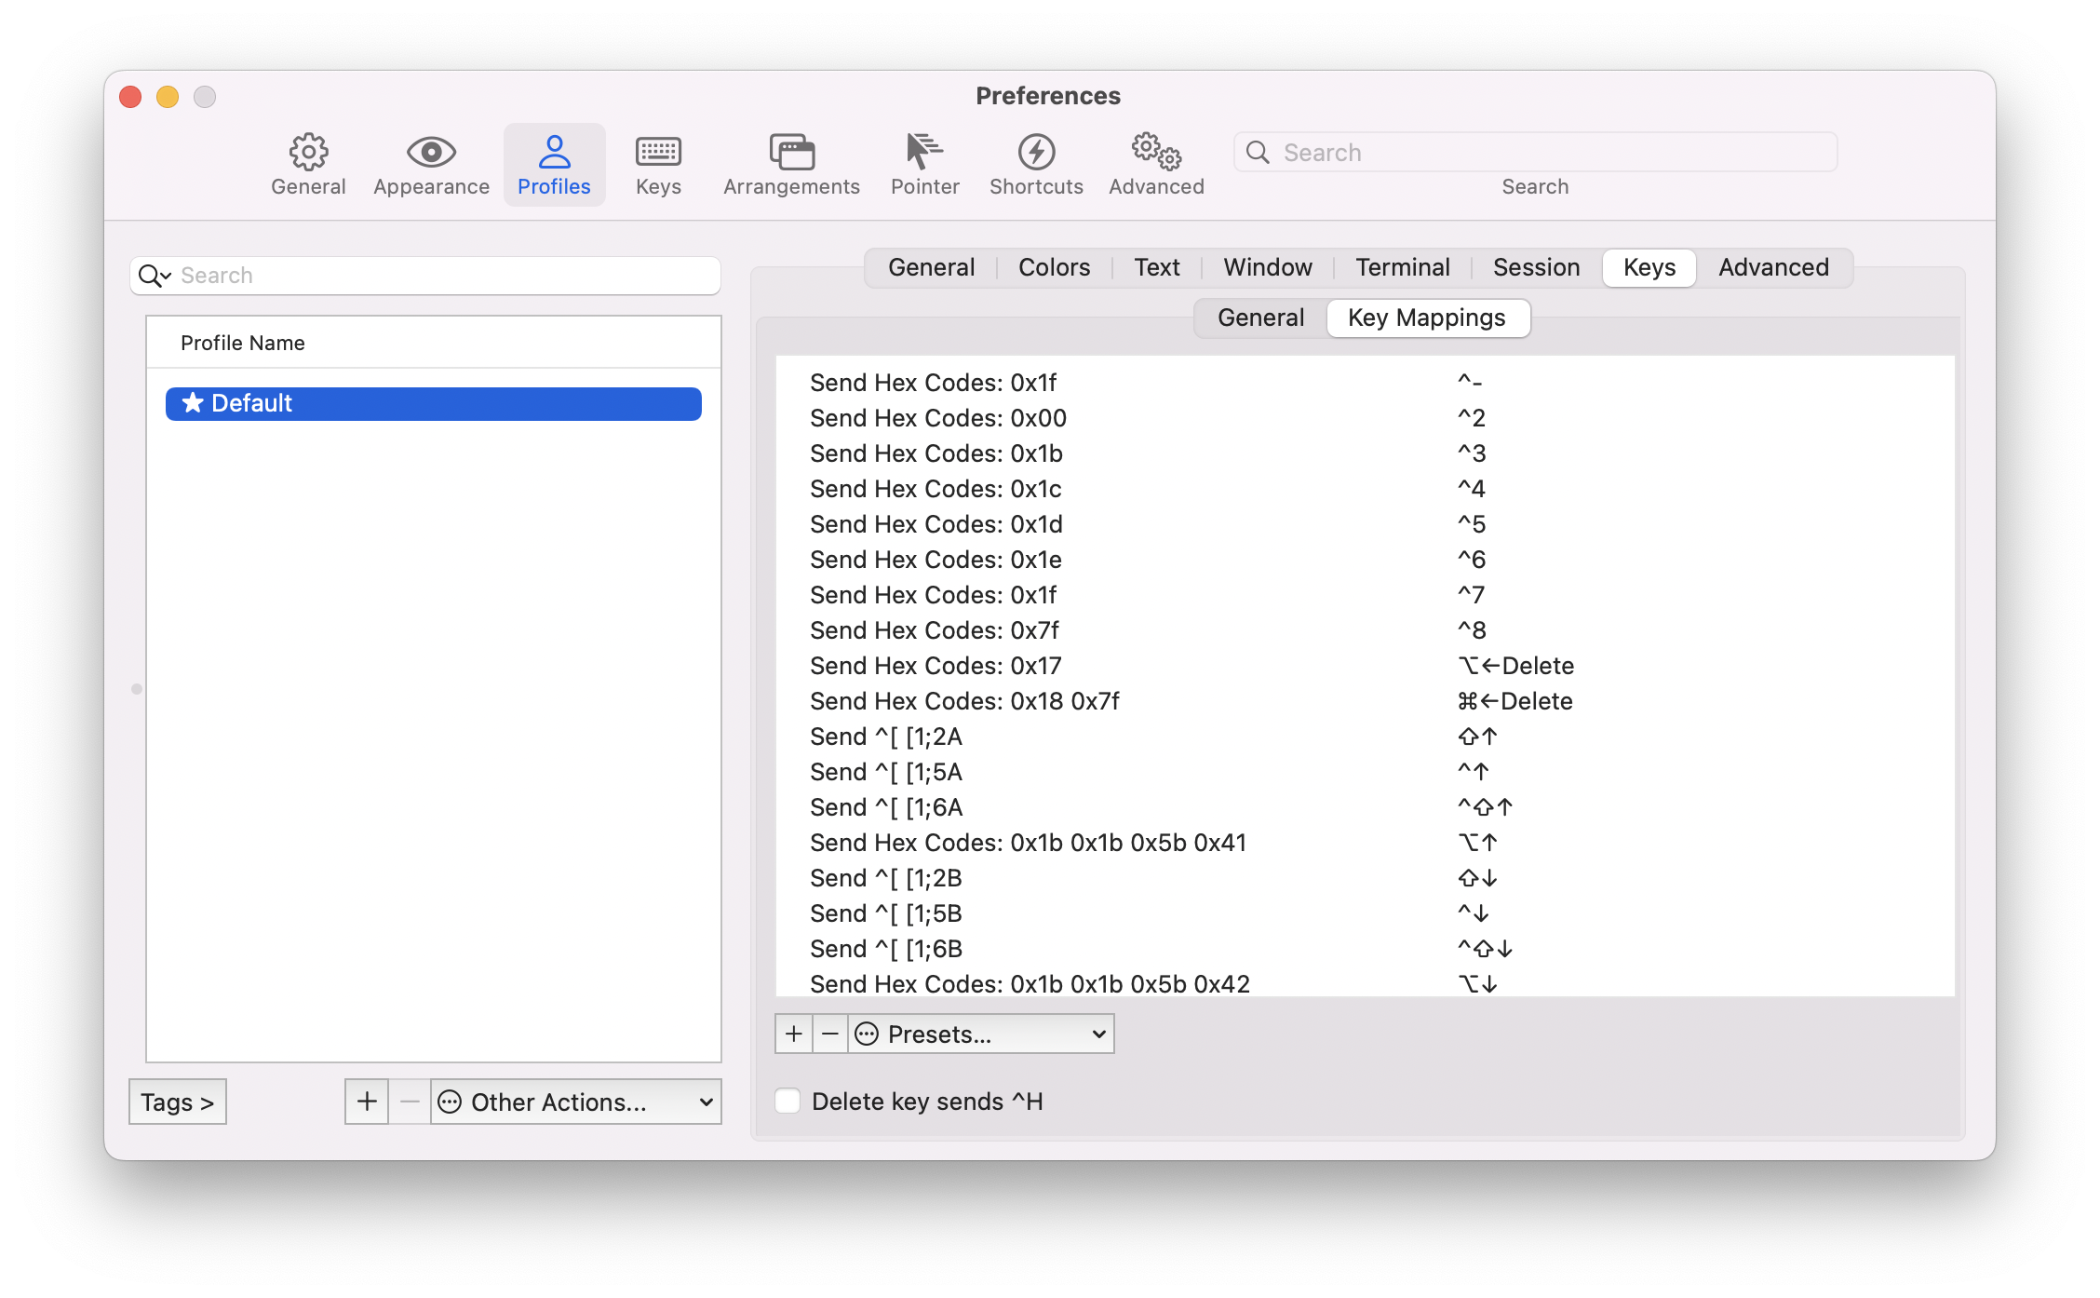Viewport: 2100px width, 1298px height.
Task: Click the star icon beside Default profile
Action: point(192,403)
